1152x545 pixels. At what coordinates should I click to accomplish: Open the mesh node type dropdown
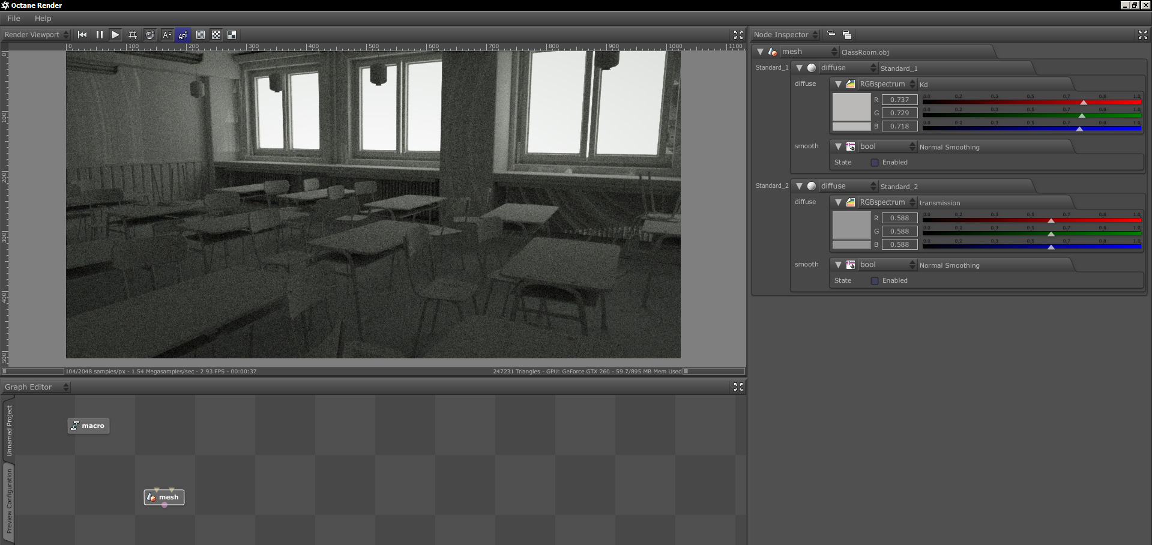pos(809,52)
